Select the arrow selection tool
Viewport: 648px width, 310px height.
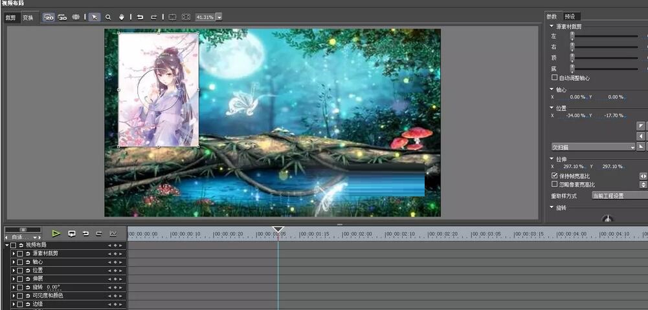pos(95,17)
